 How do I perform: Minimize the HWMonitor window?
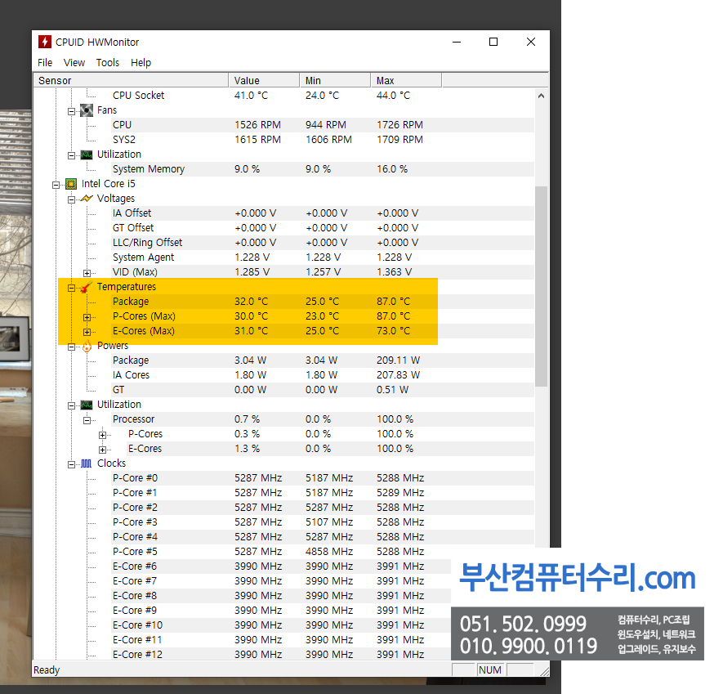coord(457,42)
